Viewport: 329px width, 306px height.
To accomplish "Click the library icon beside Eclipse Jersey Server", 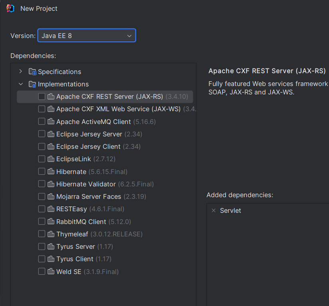I will [51, 134].
